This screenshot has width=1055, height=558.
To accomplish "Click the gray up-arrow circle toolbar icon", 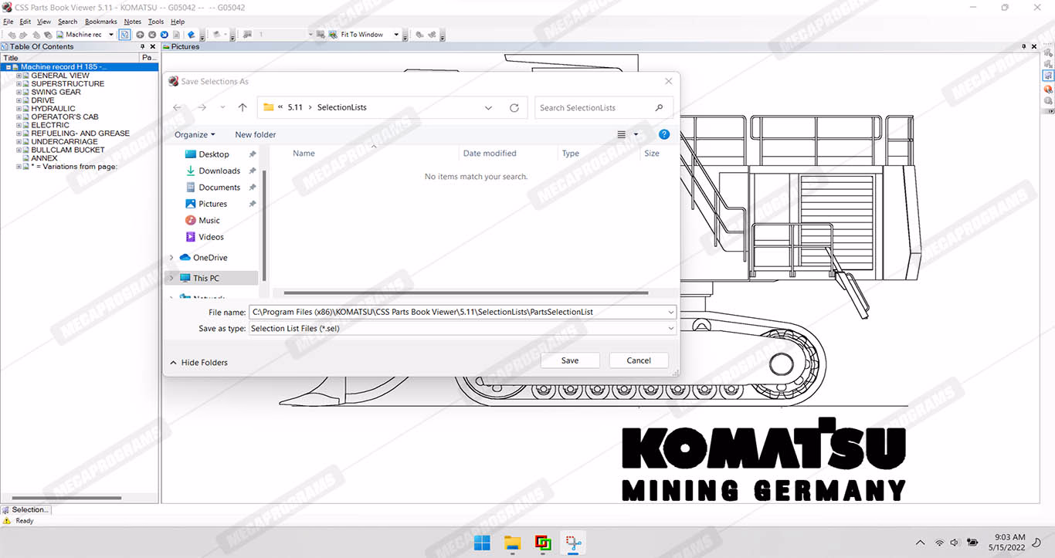I will 140,35.
